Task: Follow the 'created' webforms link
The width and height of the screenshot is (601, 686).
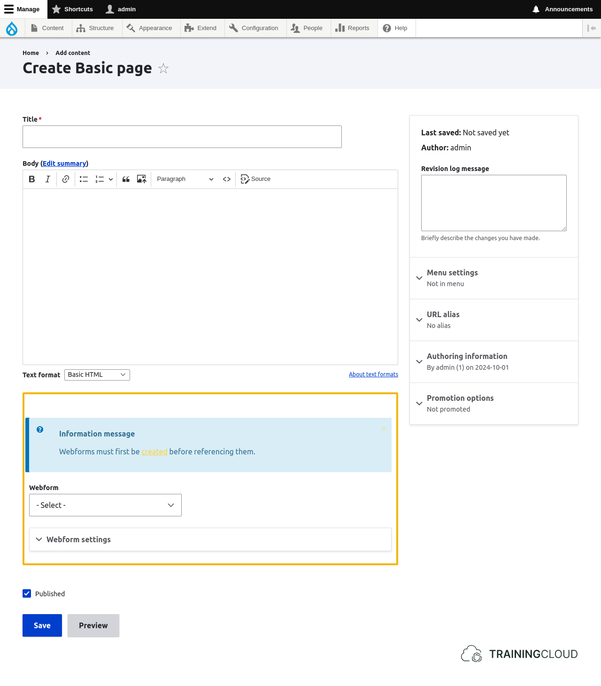Action: pyautogui.click(x=154, y=452)
